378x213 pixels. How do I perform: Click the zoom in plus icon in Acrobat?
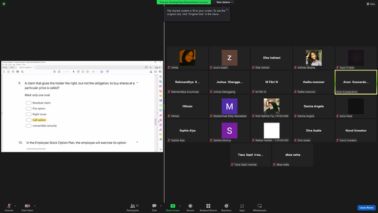87,72
